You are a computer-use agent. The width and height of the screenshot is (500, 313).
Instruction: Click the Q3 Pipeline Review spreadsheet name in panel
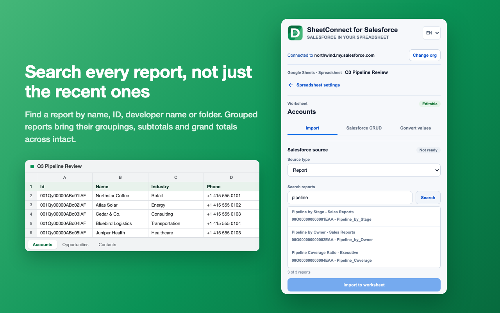coord(366,72)
